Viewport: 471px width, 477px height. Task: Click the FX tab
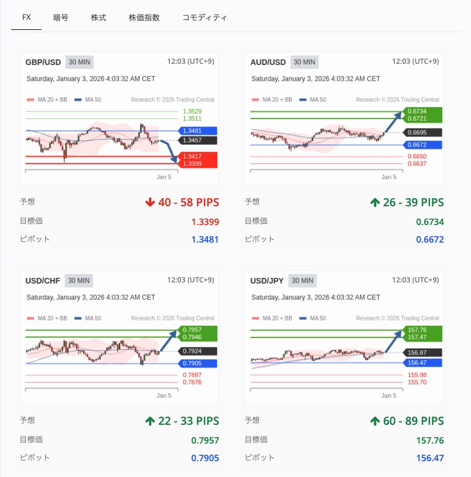click(26, 18)
